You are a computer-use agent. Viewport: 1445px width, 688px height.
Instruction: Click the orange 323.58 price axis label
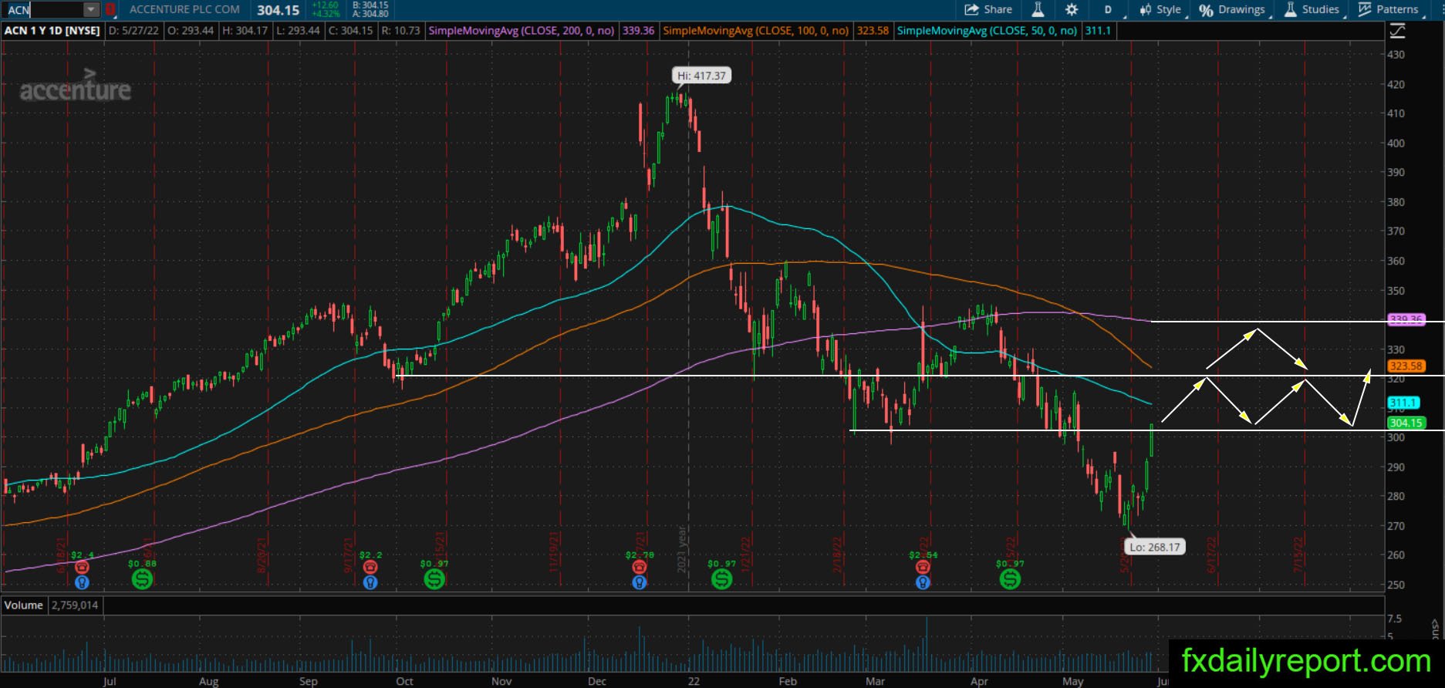click(1406, 366)
